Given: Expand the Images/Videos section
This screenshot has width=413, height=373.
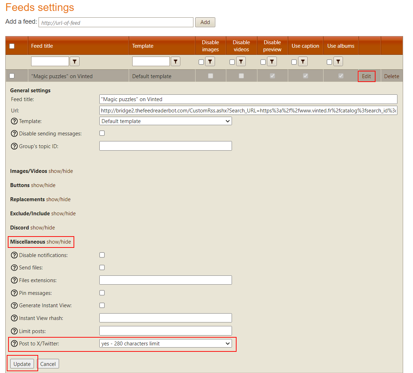Looking at the screenshot, I should coord(60,171).
